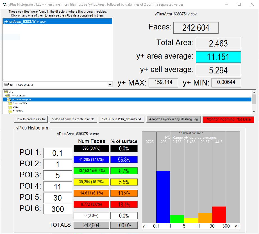The image size is (259, 234).
Task: Click the blue histogram bar
Action: (x=163, y=196)
